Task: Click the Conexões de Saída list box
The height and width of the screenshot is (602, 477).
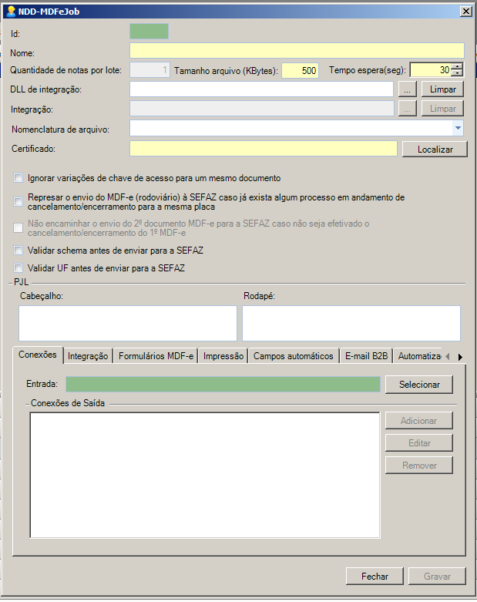Action: coord(205,476)
